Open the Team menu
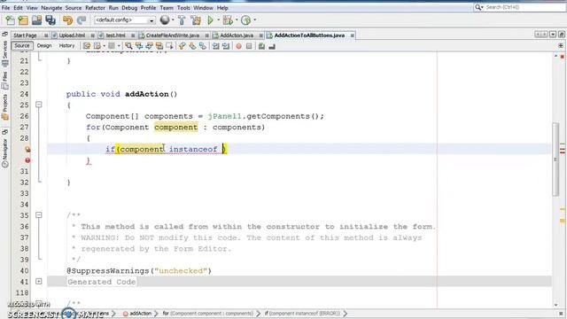 [x=167, y=8]
